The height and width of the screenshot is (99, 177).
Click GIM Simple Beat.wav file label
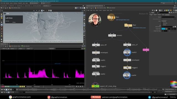tap(123, 20)
